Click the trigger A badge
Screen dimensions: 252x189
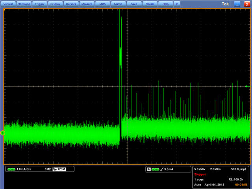tap(149, 169)
